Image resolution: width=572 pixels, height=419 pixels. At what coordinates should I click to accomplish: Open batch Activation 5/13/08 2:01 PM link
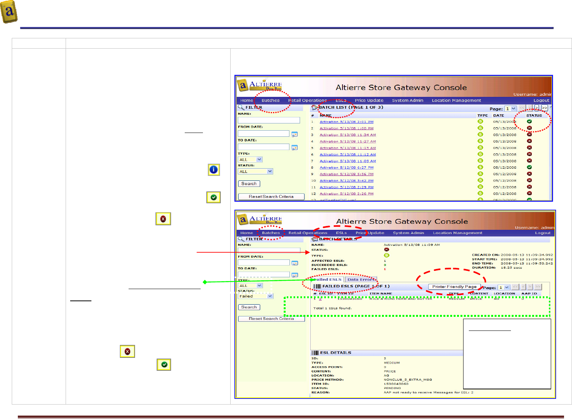pos(347,122)
